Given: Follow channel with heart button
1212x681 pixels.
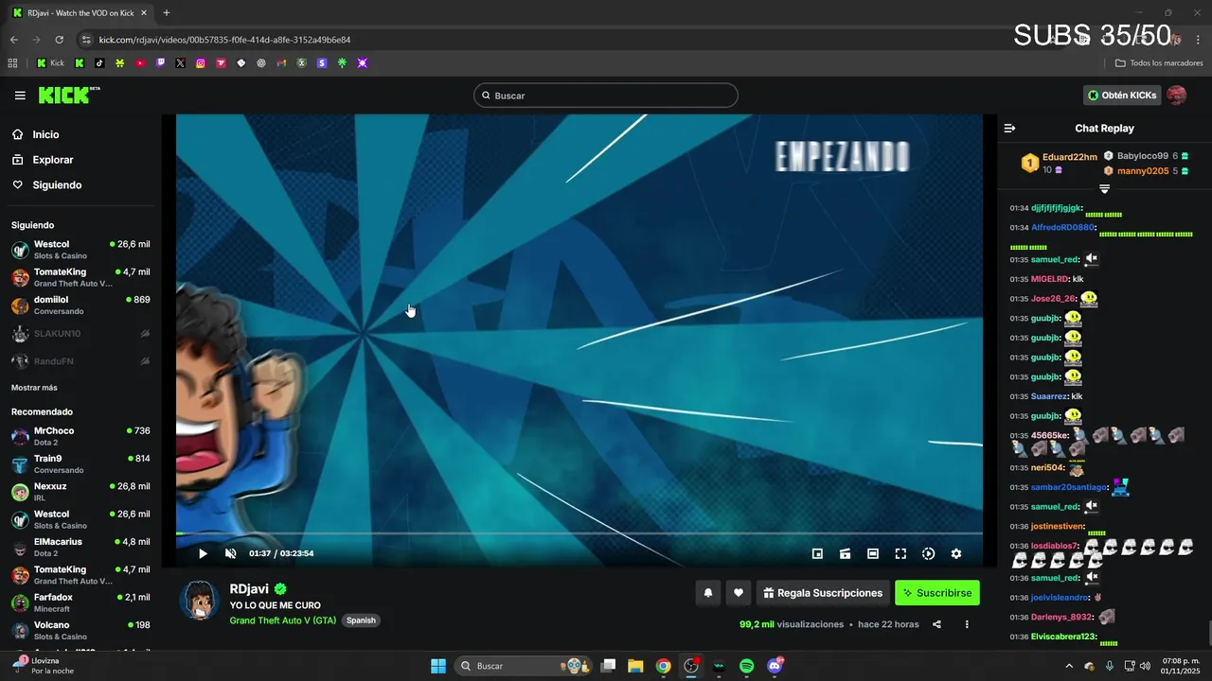Looking at the screenshot, I should (x=739, y=593).
